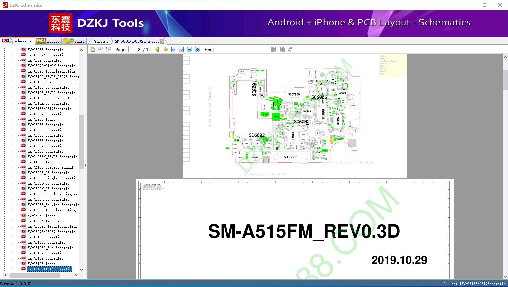Select SM-A315F(A31)Schematic entry
Screen dimensions: 508x287
click(x=49, y=109)
